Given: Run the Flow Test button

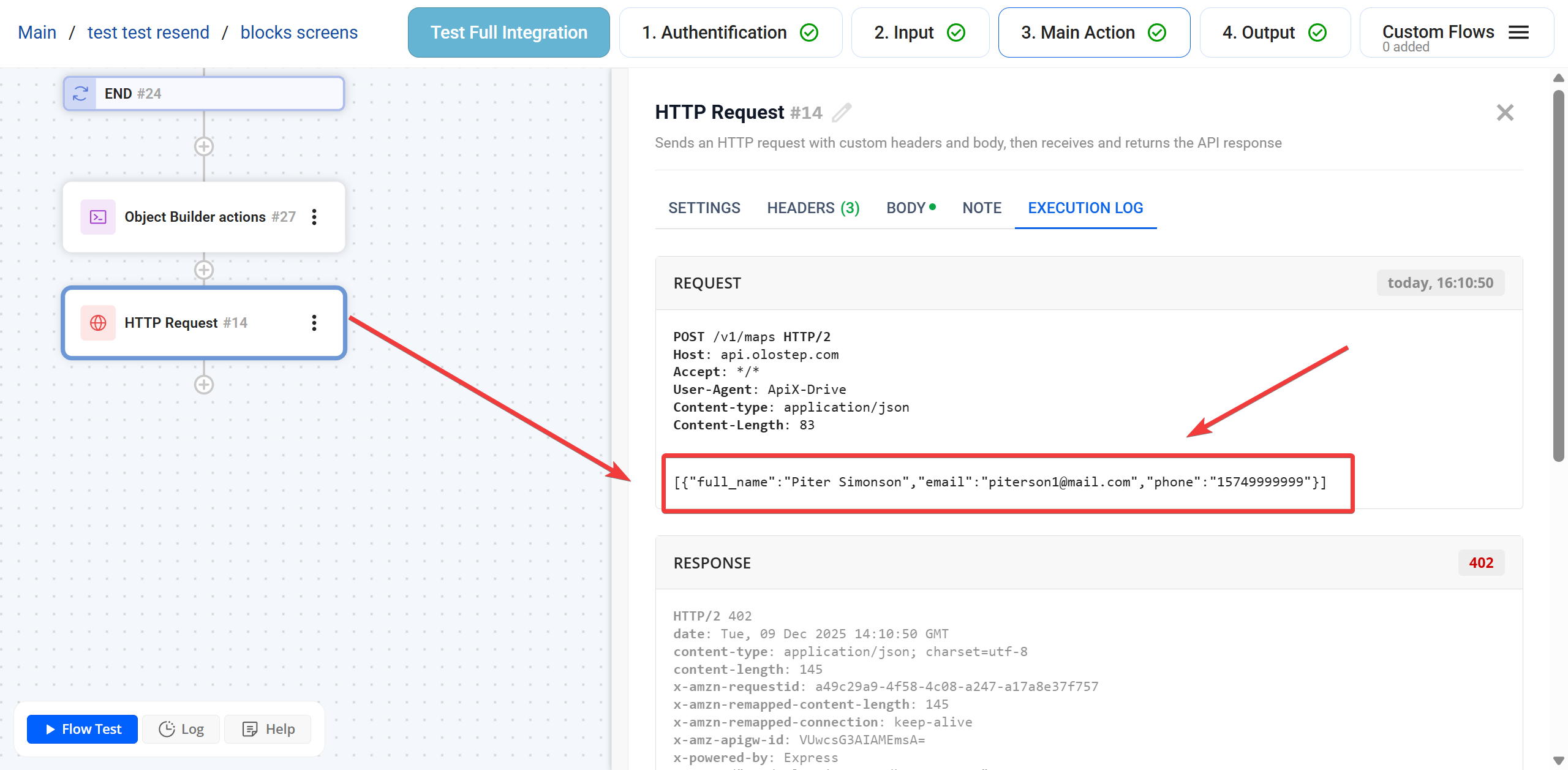Looking at the screenshot, I should 83,729.
